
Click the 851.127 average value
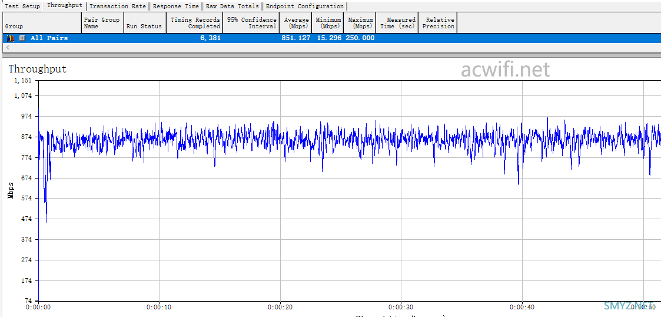coord(295,38)
